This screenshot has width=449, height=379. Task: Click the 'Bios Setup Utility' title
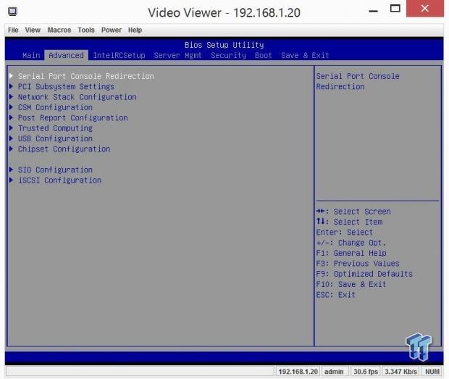[224, 45]
